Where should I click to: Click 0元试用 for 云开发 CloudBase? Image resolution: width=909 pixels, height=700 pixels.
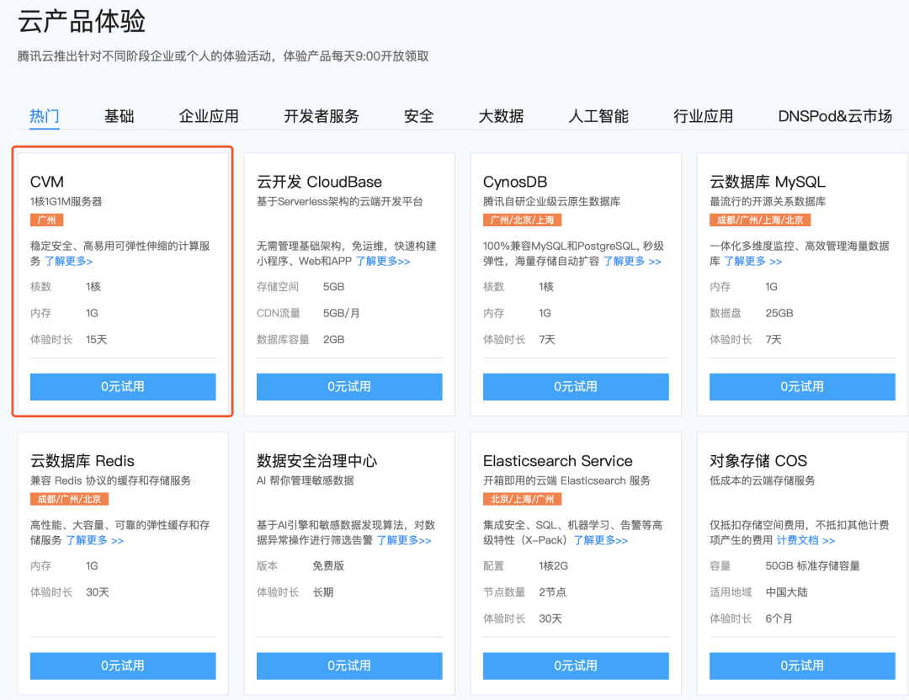349,386
